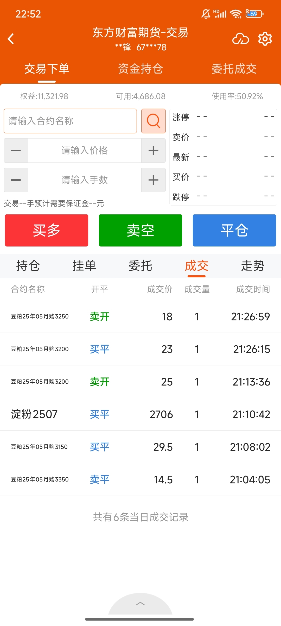The image size is (281, 626).
Task: Expand the bottom pull-up chevron handle
Action: tap(140, 604)
